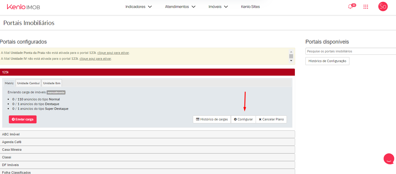Screen dimensions: 396x174
Task: Activate link for Unidade IV
Action: point(95,59)
